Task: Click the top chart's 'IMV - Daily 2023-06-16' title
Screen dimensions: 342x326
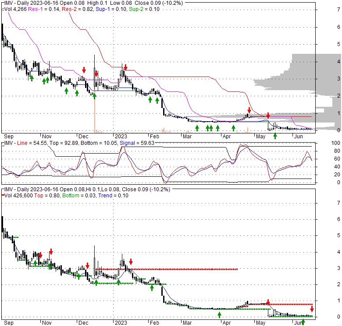Action: pyautogui.click(x=31, y=3)
